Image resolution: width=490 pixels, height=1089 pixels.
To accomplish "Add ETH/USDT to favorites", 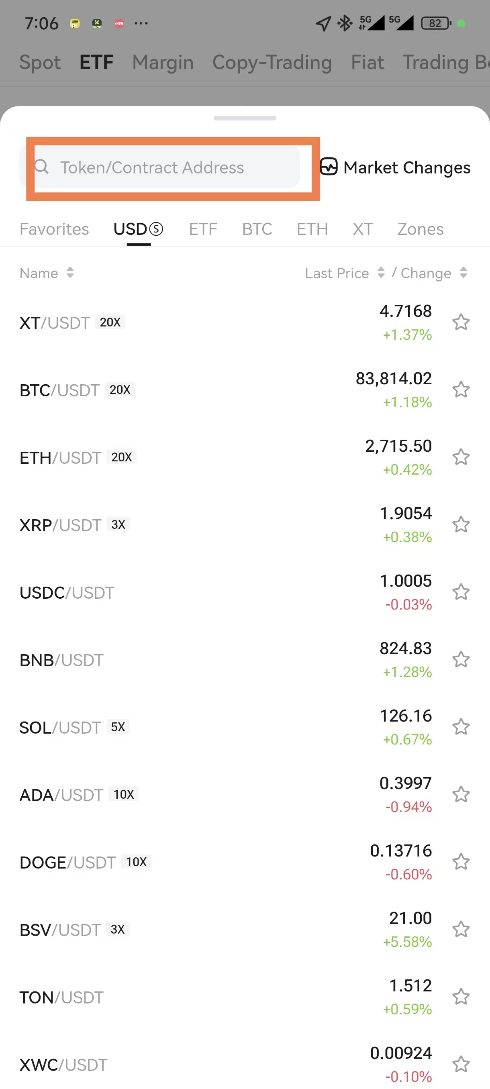I will (x=461, y=457).
